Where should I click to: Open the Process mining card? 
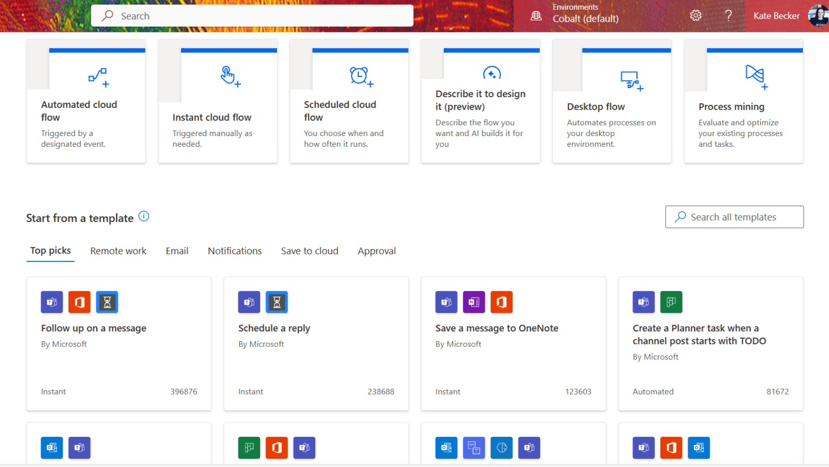click(x=743, y=100)
